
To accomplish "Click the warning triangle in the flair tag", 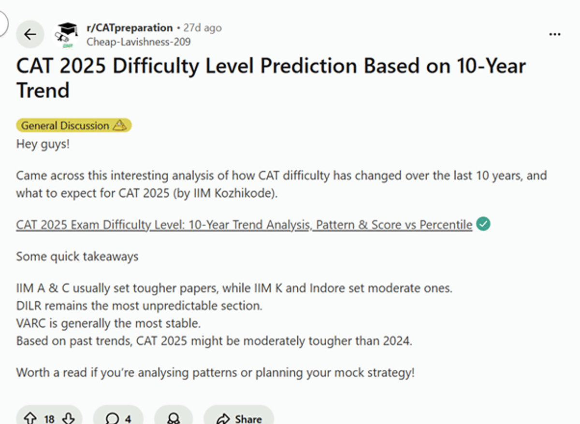I will tap(120, 125).
